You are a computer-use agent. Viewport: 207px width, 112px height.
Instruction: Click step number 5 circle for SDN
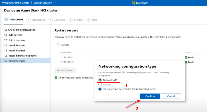pyautogui.click(x=88, y=20)
